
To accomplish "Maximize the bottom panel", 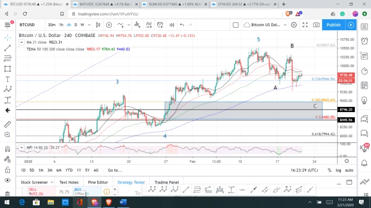I will (349, 182).
